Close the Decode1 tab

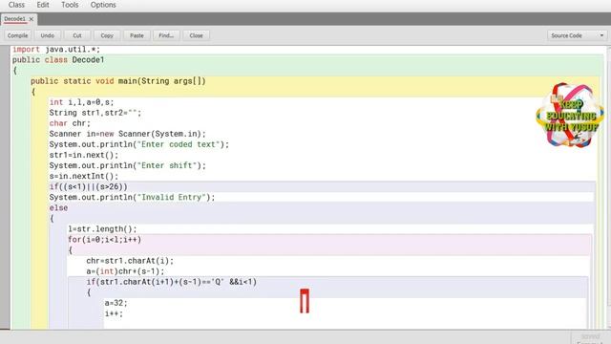32,19
